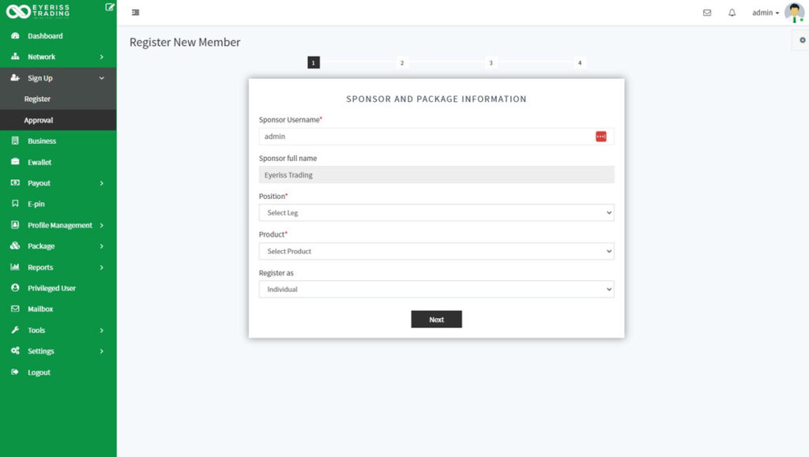Open the mail envelope icon in header
This screenshot has height=457, width=809.
tap(707, 13)
